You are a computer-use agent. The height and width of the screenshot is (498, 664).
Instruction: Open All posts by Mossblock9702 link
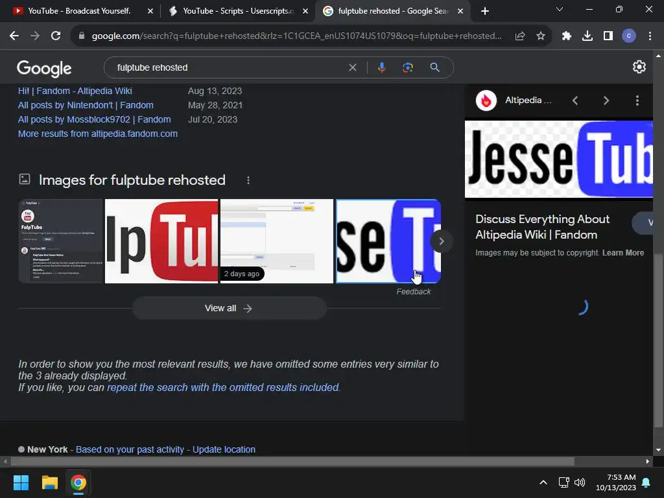(x=95, y=119)
